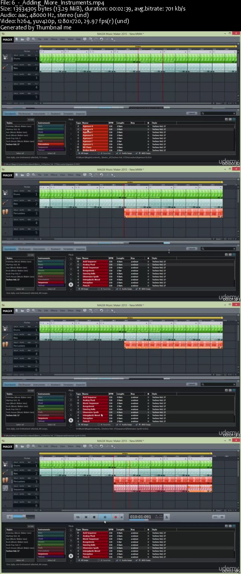Click Bass guitar track icon in 00:00:32 frame
The image size is (241, 574).
coord(6,67)
